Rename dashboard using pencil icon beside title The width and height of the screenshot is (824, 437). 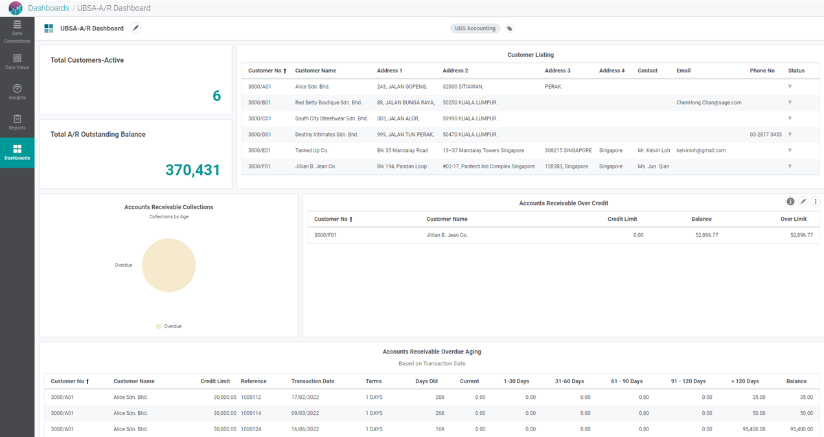tap(135, 28)
